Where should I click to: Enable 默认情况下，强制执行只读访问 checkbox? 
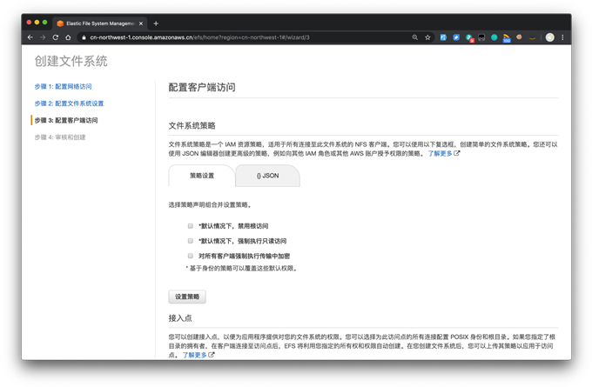[x=191, y=241]
